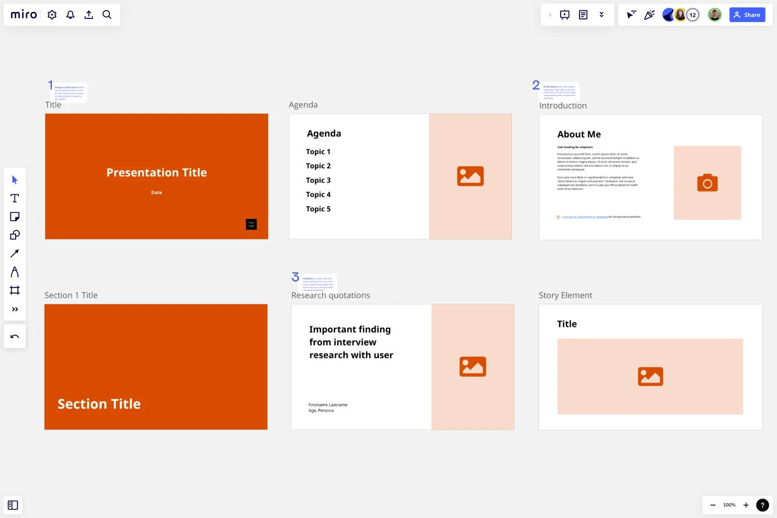The width and height of the screenshot is (777, 518).
Task: Click Topic 2 in agenda
Action: tap(318, 166)
